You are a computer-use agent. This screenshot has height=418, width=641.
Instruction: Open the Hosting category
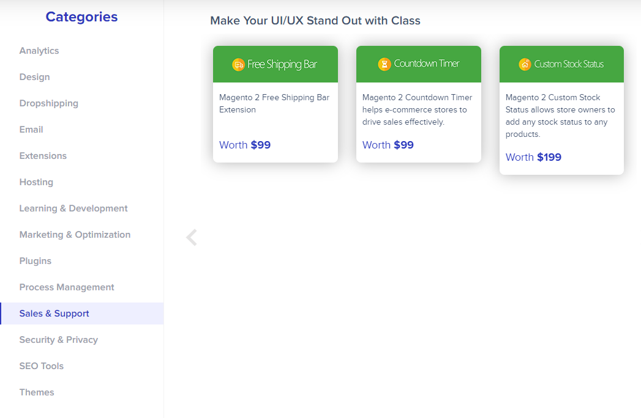(36, 182)
